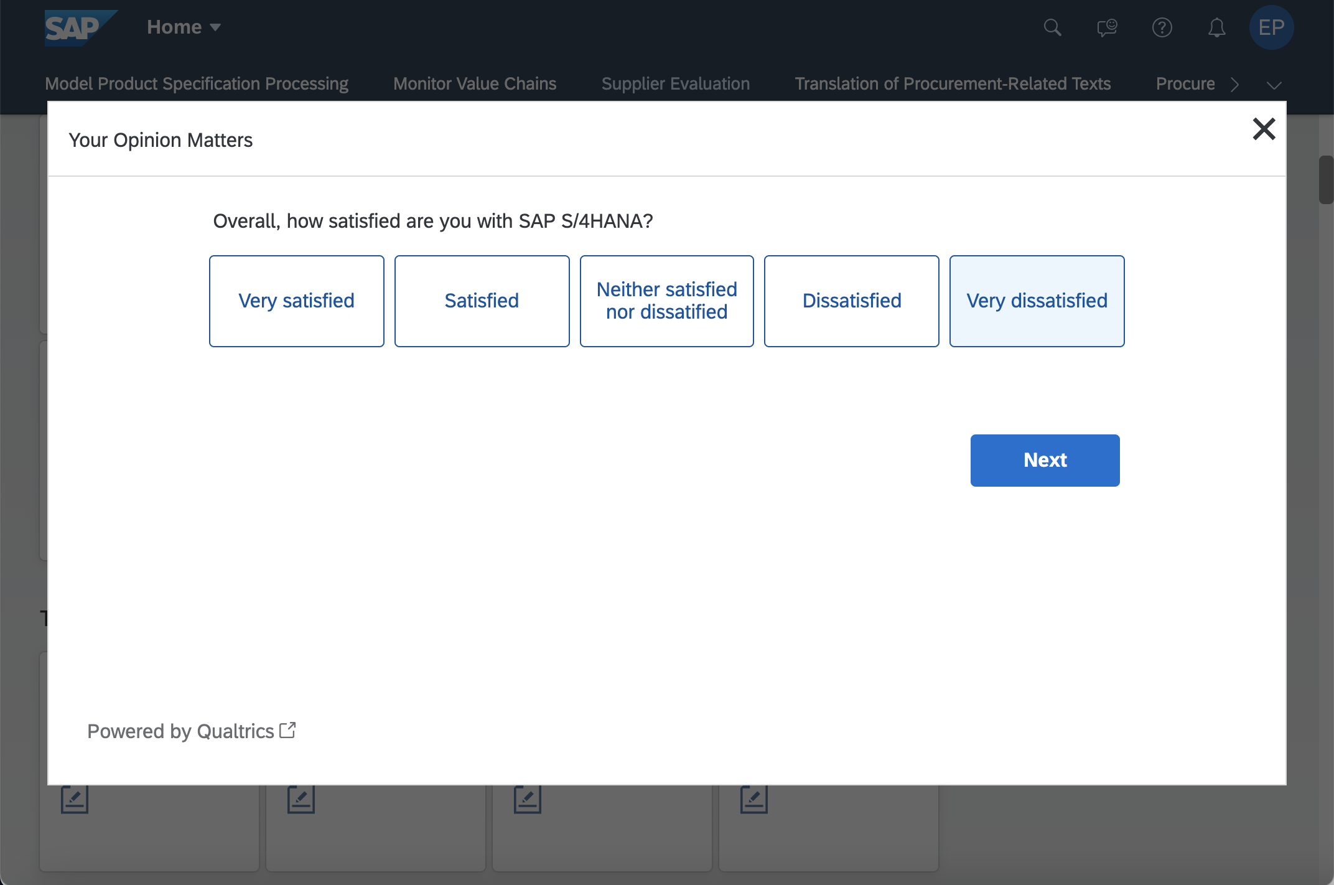Open the truncated Procure tab

click(1185, 83)
